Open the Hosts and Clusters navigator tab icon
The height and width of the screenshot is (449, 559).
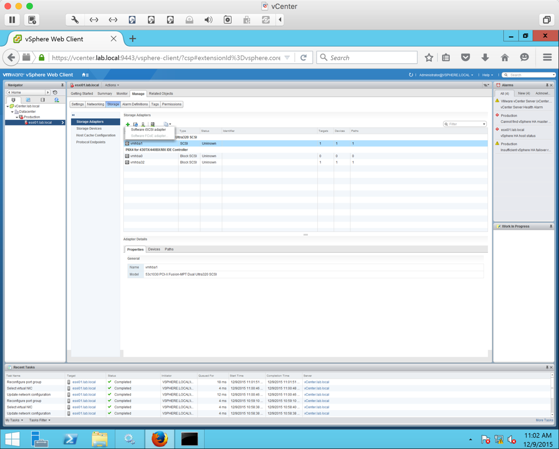(x=14, y=100)
